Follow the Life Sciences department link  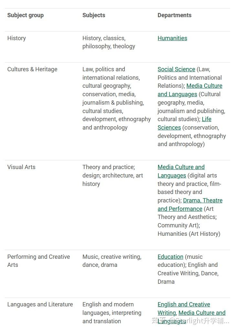coord(206,119)
